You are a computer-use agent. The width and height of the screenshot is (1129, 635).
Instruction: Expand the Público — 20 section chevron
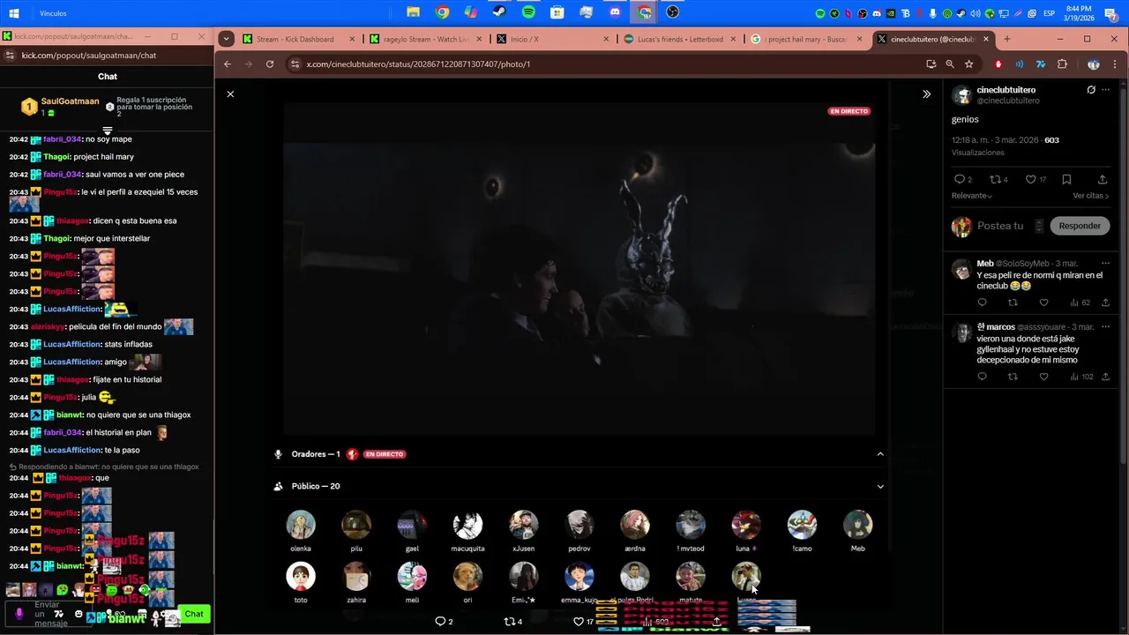pos(880,486)
